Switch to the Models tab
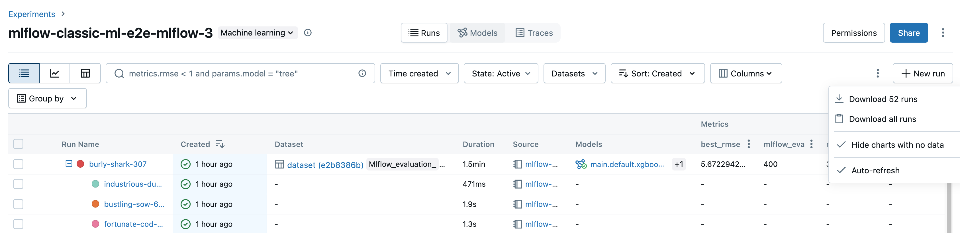 (477, 33)
